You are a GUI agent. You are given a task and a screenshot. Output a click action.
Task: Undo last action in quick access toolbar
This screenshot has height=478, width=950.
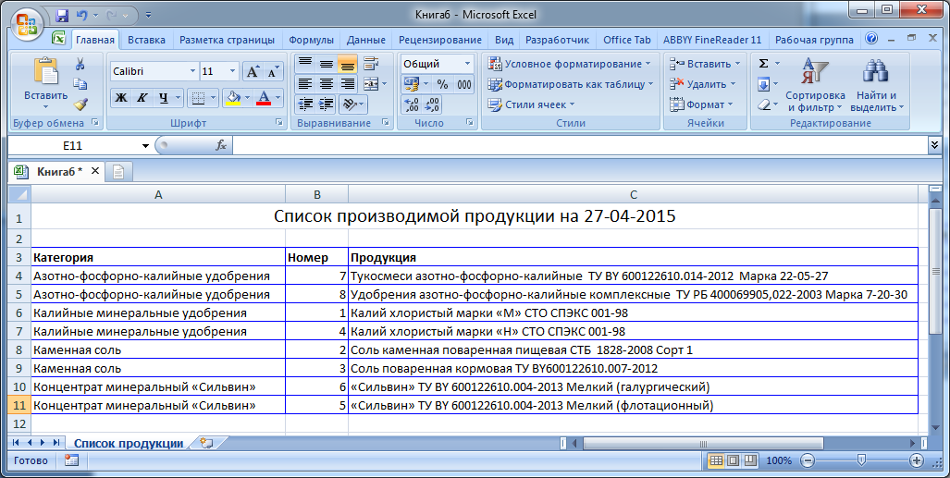[x=82, y=15]
